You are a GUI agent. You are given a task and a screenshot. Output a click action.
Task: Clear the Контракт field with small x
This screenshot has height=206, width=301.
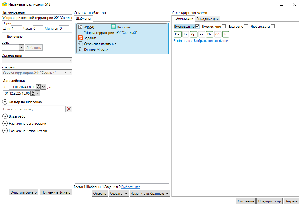point(66,72)
